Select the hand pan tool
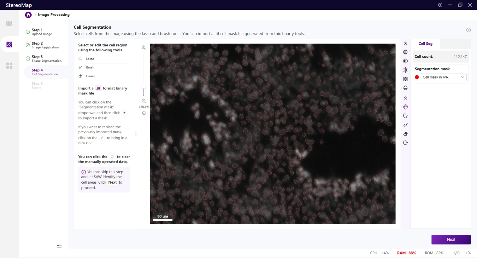 [x=405, y=107]
